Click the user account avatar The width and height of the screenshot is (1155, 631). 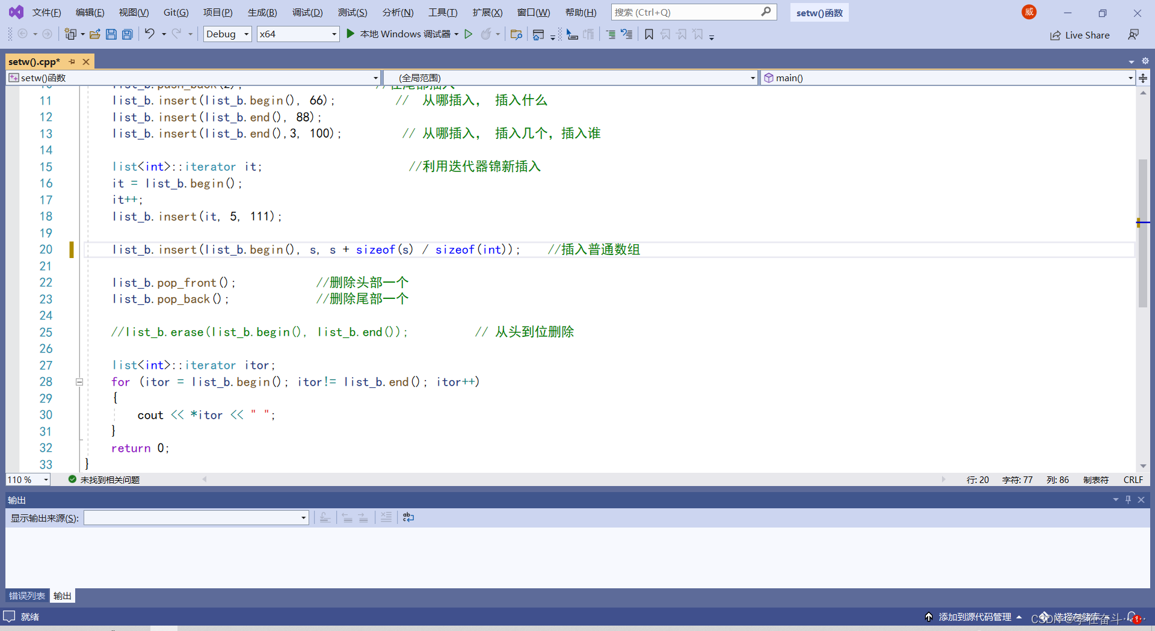click(x=1029, y=12)
